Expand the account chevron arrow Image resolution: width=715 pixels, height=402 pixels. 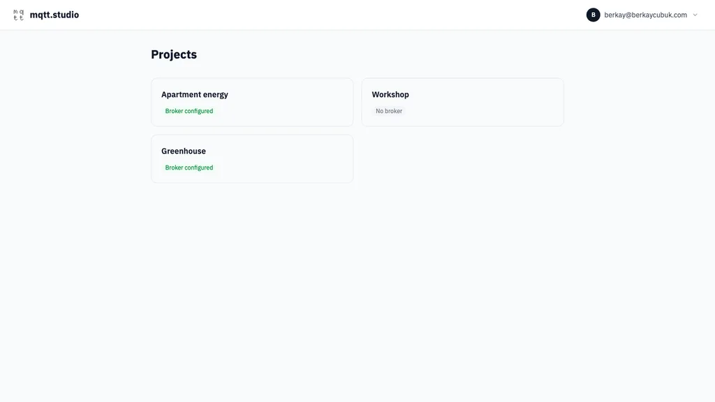pos(695,15)
